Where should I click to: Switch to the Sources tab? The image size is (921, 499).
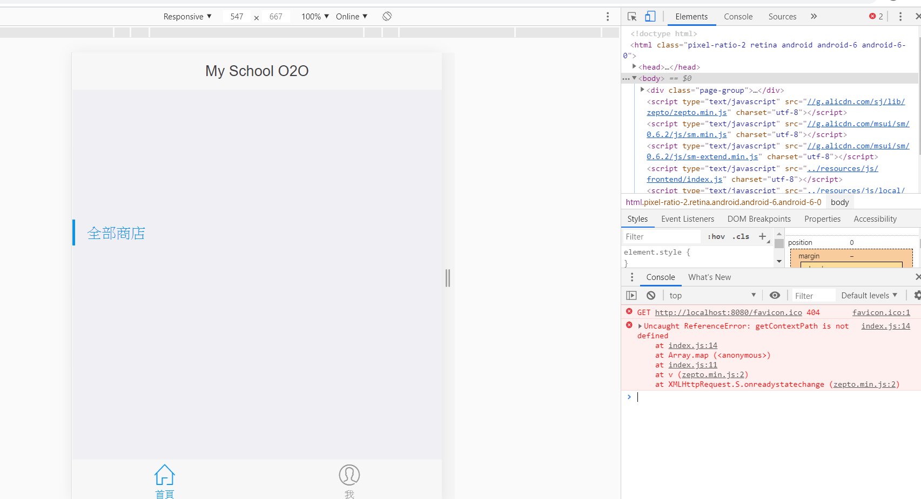(782, 17)
